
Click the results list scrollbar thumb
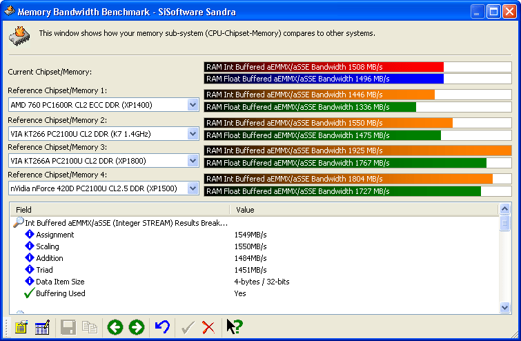tap(504, 223)
